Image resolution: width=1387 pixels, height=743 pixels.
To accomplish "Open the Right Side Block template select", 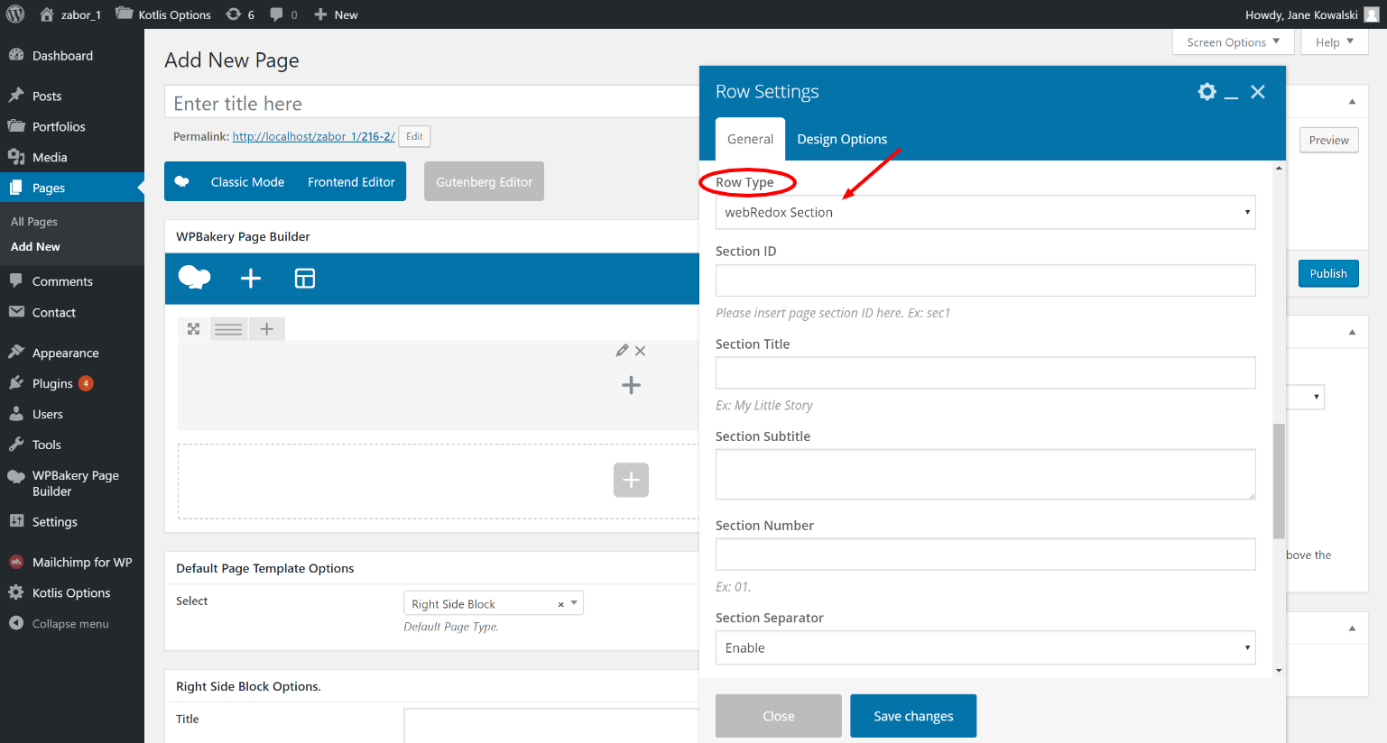I will (x=493, y=603).
